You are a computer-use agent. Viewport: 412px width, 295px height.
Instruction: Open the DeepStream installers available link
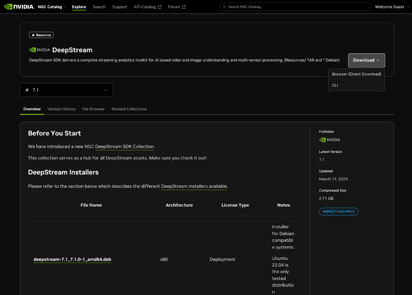194,186
